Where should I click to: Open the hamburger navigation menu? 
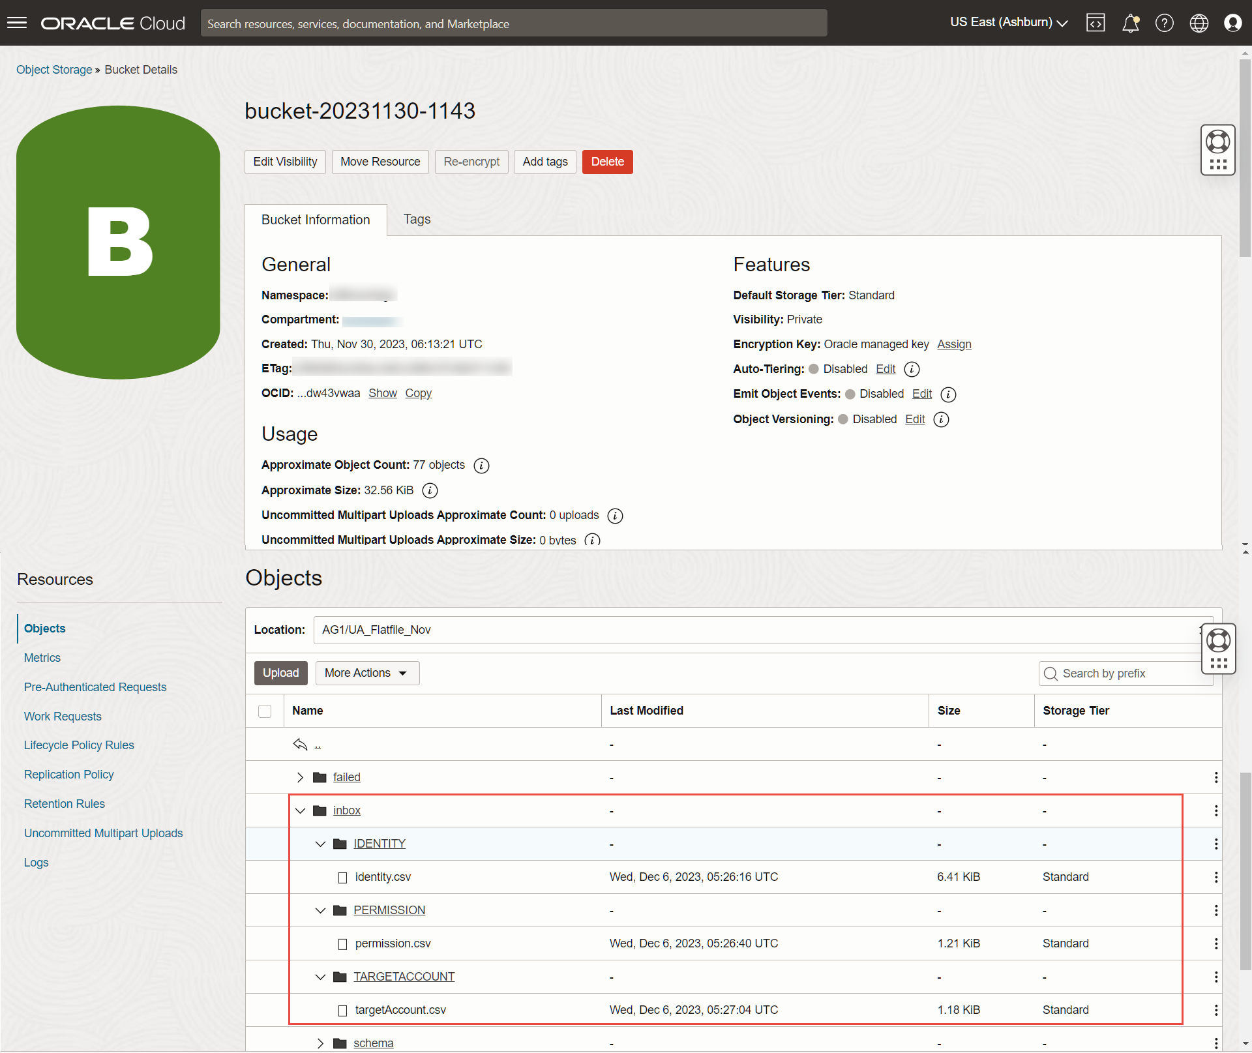coord(17,23)
